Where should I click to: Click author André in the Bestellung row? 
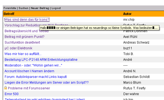point(128,60)
